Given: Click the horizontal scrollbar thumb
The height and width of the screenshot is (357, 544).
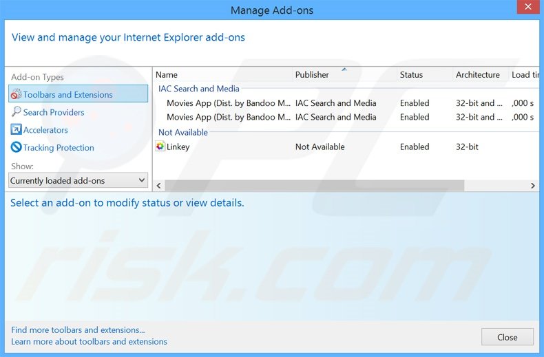Looking at the screenshot, I should point(314,186).
